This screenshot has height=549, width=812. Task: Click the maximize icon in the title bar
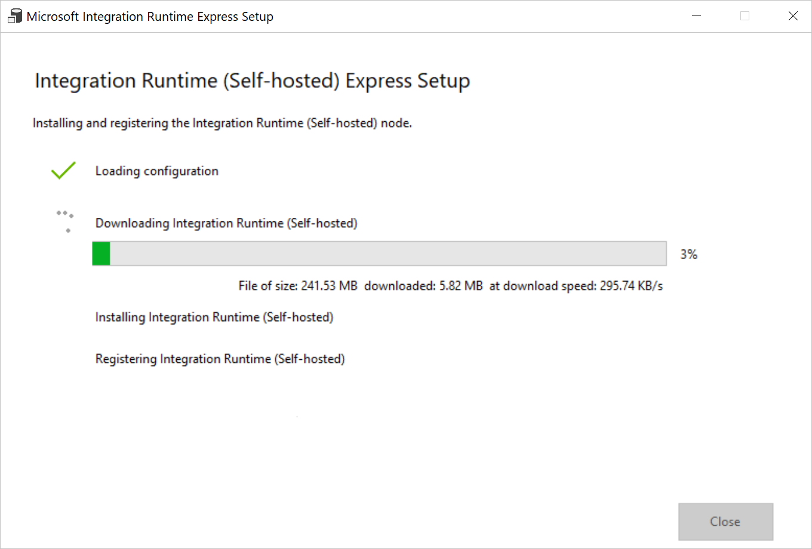(x=745, y=16)
